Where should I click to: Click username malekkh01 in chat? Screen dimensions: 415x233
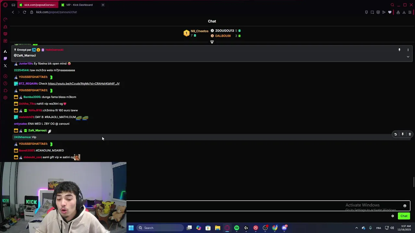coord(26,117)
